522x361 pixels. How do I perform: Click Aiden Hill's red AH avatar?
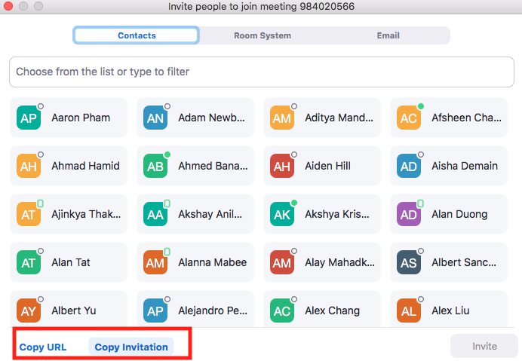pyautogui.click(x=281, y=167)
